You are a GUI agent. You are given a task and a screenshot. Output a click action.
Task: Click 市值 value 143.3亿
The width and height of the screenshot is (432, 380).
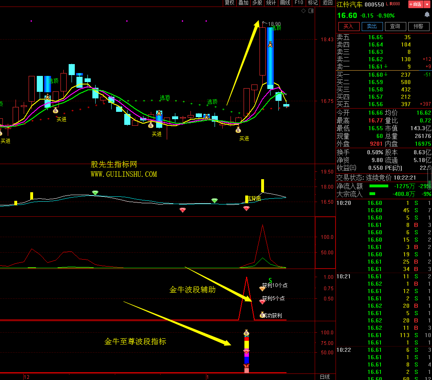click(421, 128)
